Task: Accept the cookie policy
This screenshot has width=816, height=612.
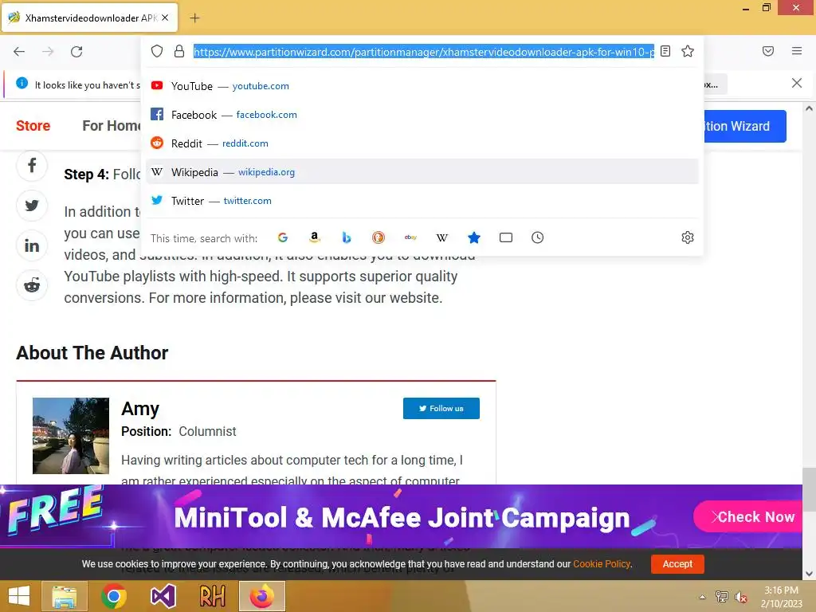Action: [x=677, y=563]
